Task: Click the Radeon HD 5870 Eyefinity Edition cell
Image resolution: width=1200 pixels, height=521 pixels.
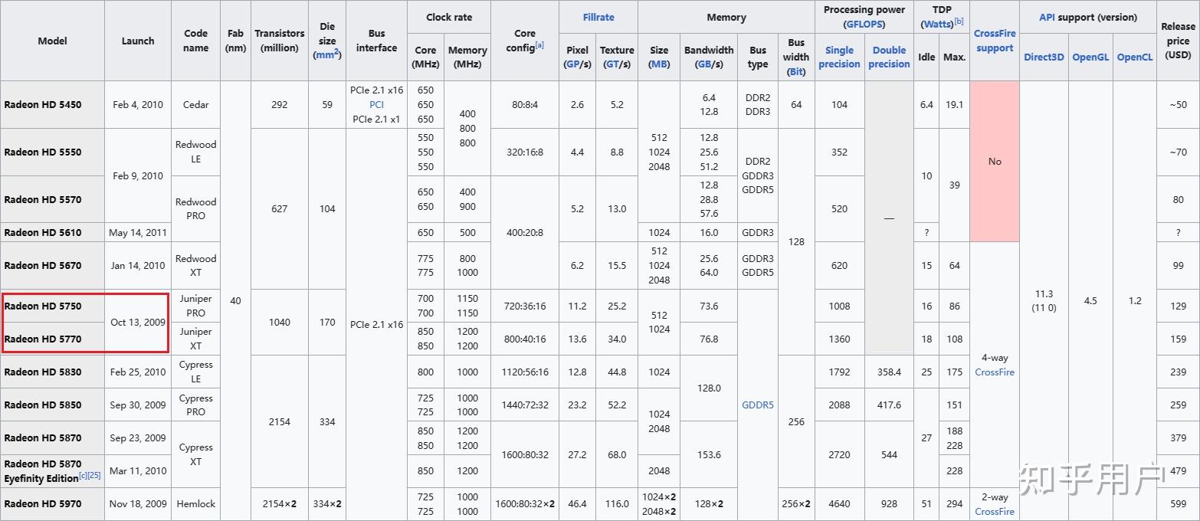Action: 52,470
